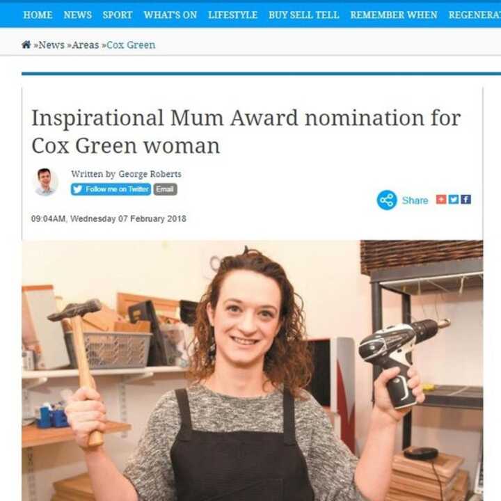Screen dimensions: 501x501
Task: Open the REMEMBER WHEN section
Action: pyautogui.click(x=394, y=15)
